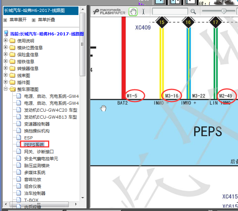Click connector node 15 in diagram
Screen dimensions: 238x211
tap(162, 22)
